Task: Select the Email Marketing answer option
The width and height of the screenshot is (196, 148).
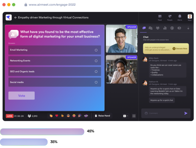Action: [x=55, y=50]
